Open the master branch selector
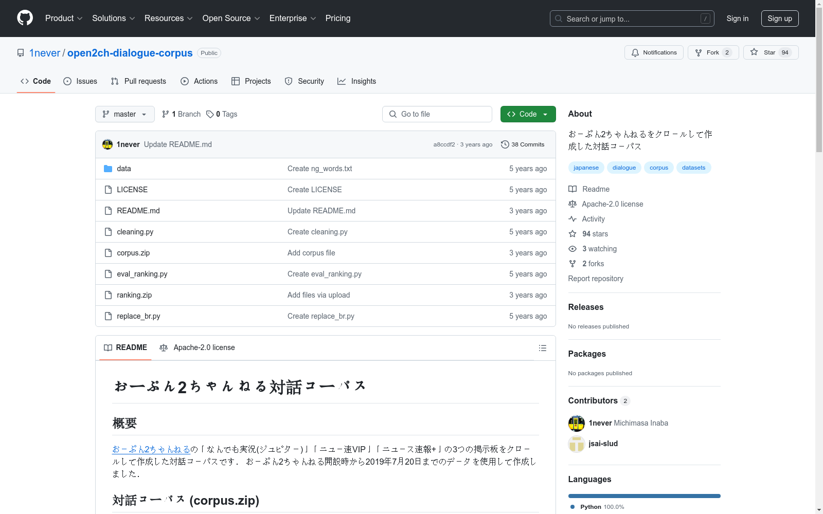The width and height of the screenshot is (823, 514). pyautogui.click(x=125, y=114)
